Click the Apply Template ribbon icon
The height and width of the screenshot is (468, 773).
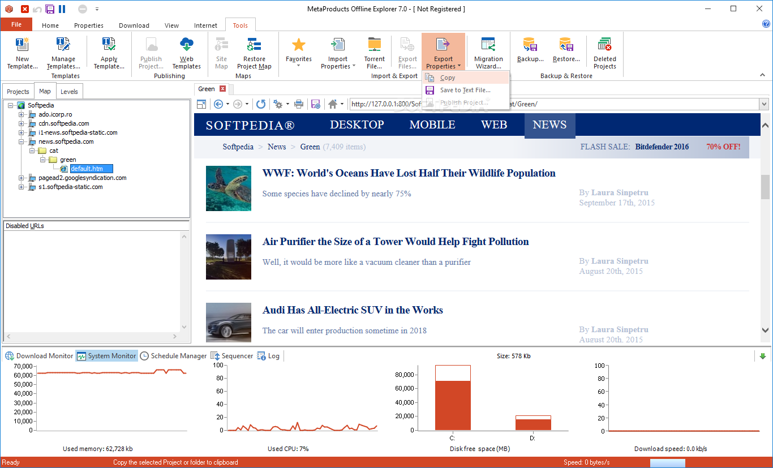click(x=109, y=53)
